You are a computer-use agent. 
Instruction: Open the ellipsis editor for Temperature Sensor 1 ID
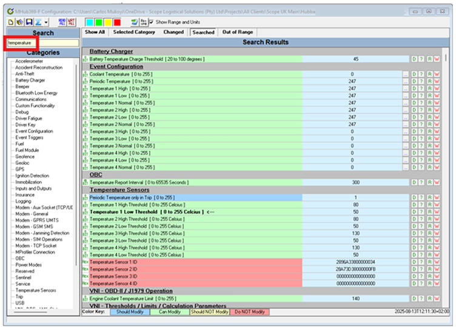(x=406, y=262)
